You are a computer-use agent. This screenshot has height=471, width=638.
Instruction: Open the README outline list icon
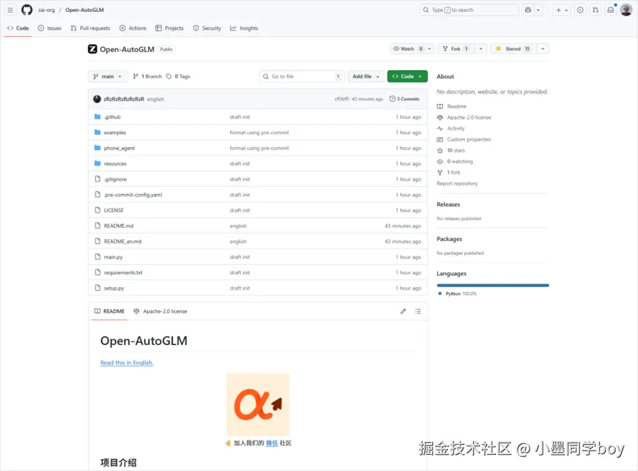[418, 311]
